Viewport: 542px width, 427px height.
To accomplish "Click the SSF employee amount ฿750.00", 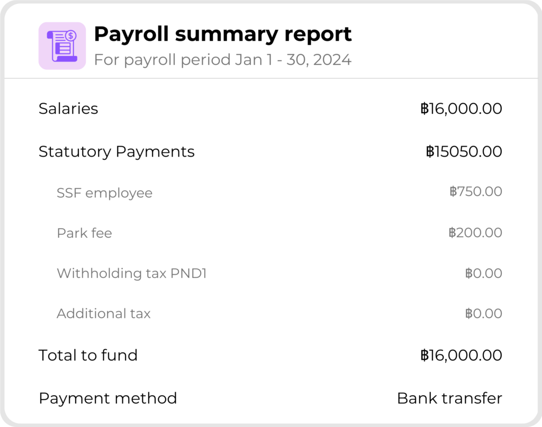I will pyautogui.click(x=475, y=192).
